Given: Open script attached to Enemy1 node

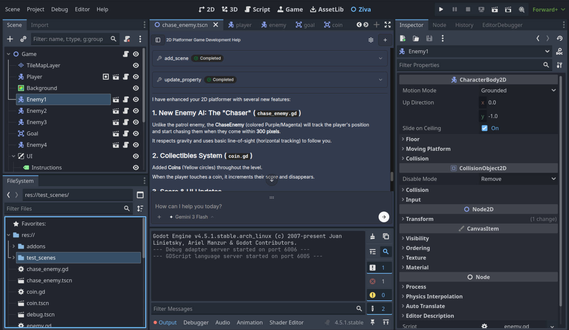Looking at the screenshot, I should (x=126, y=100).
